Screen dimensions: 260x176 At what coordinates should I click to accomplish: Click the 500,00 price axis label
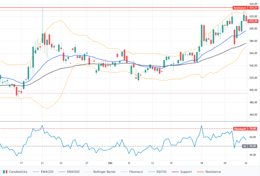pos(253,90)
